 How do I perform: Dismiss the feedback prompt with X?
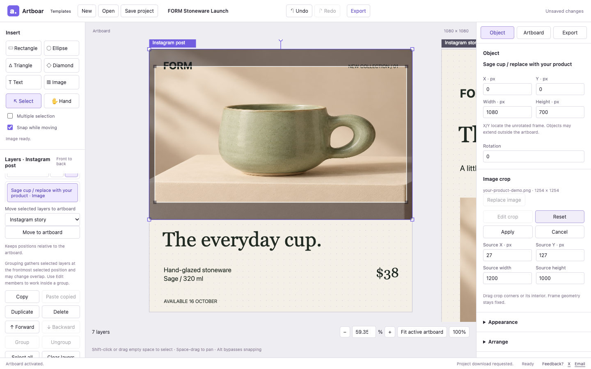tap(569, 364)
